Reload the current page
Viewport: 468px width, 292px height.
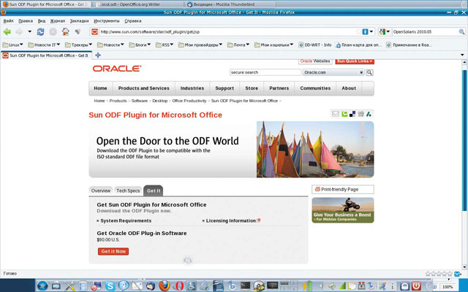point(40,31)
